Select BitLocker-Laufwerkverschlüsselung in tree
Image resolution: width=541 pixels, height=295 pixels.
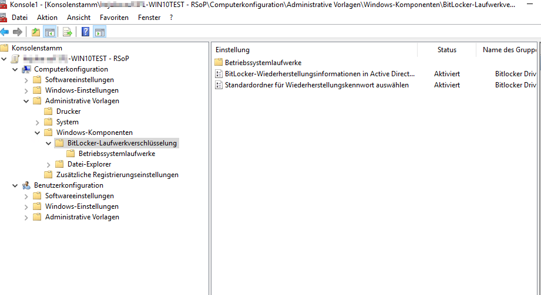[122, 143]
